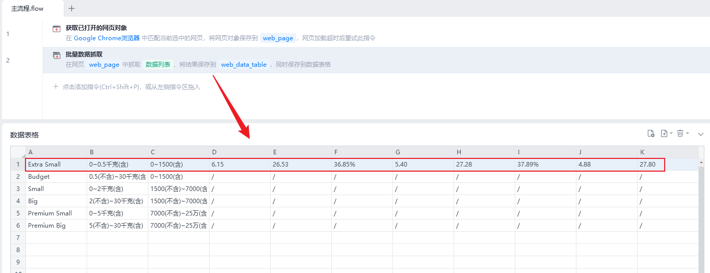Image resolution: width=710 pixels, height=273 pixels.
Task: Click the plus icon beside 点击添加指令
Action: click(56, 87)
